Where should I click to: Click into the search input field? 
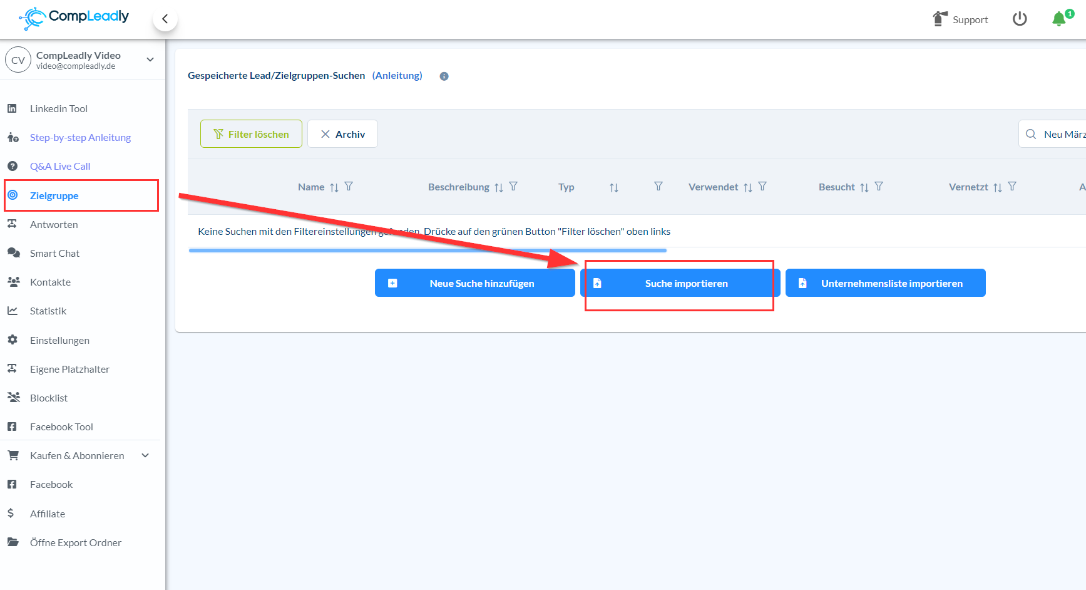point(1063,134)
